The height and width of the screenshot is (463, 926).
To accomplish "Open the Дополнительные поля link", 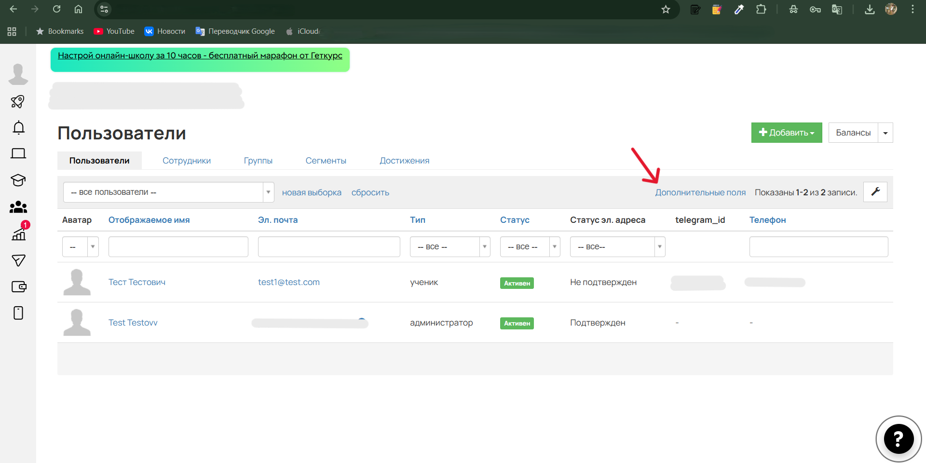I will pos(700,192).
